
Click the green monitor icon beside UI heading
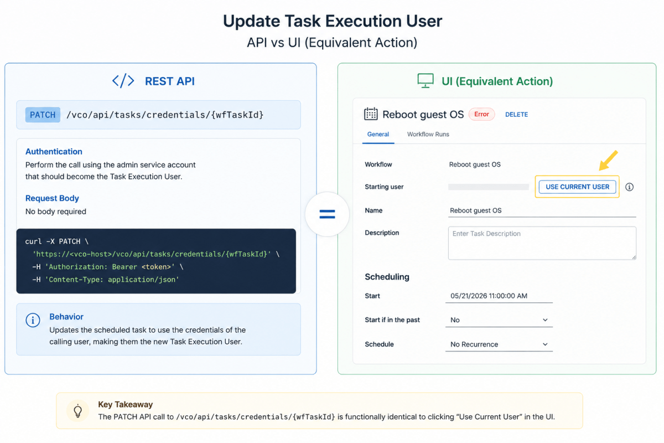(x=426, y=81)
